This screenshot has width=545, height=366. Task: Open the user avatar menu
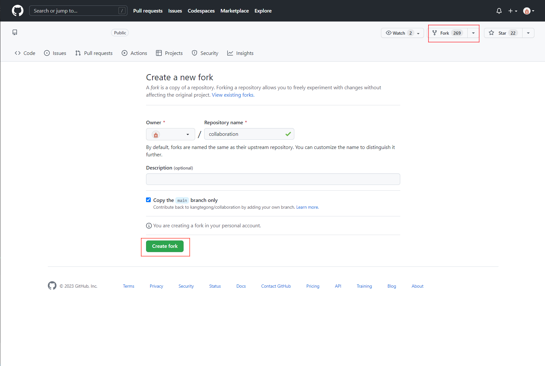529,11
